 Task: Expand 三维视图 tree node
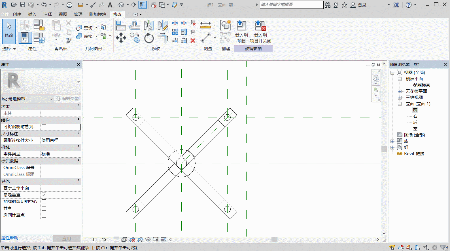[400, 98]
